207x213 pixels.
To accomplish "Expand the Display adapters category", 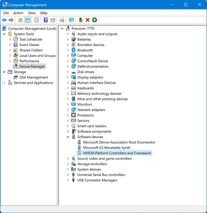I will pos(68,77).
